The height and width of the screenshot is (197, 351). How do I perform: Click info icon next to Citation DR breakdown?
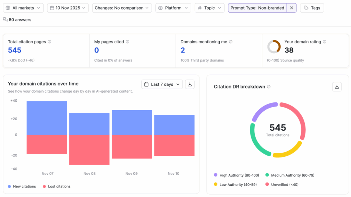point(269,87)
